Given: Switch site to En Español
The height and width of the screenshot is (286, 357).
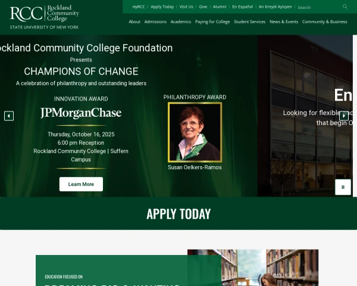Looking at the screenshot, I should (x=243, y=7).
